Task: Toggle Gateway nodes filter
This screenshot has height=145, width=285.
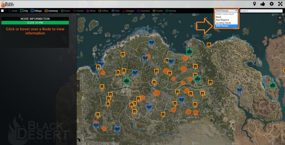Action: (x=51, y=11)
